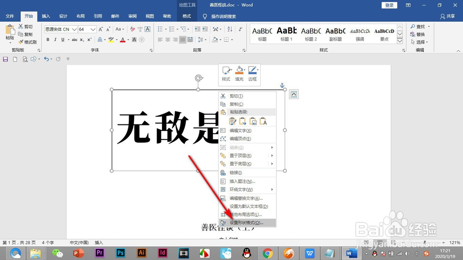Open the font size dropdown
The width and height of the screenshot is (463, 260).
point(93,29)
